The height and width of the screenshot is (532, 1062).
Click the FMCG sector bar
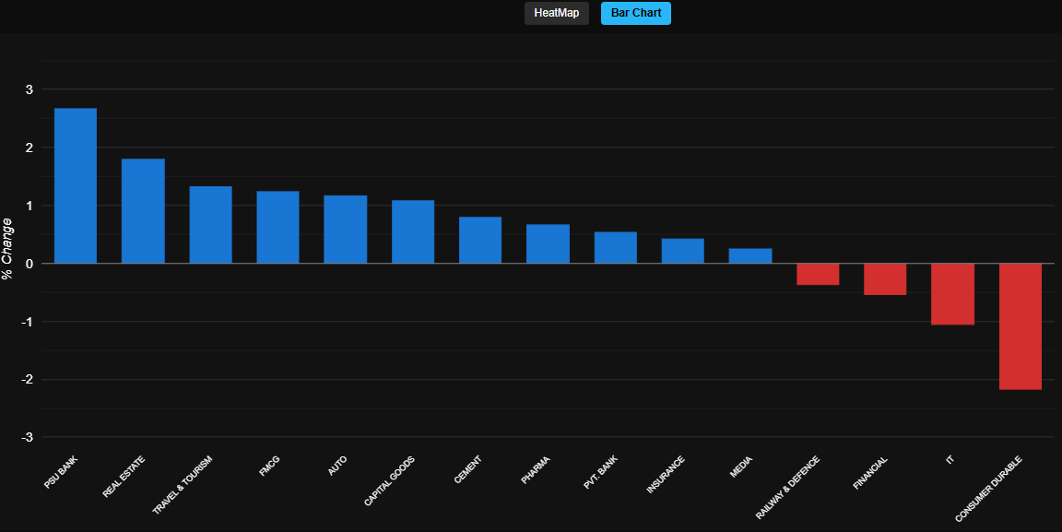click(277, 228)
